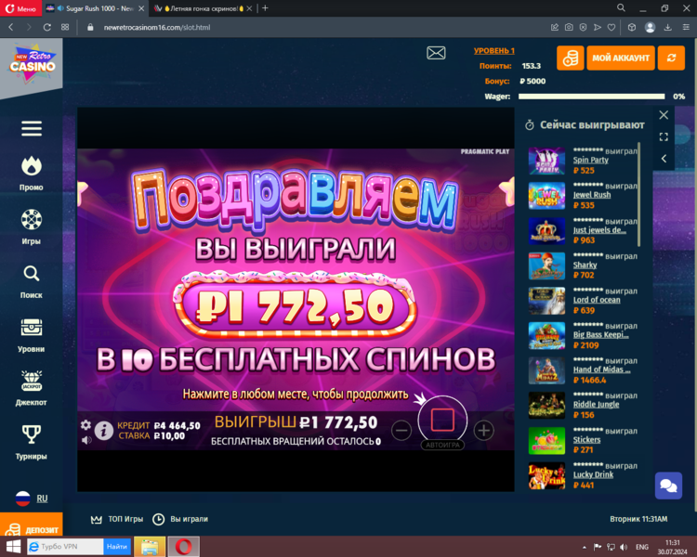Click the orange refresh balance button

(x=671, y=58)
